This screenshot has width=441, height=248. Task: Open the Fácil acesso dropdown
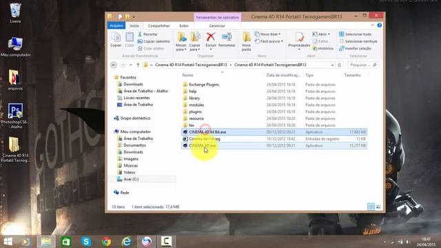269,41
